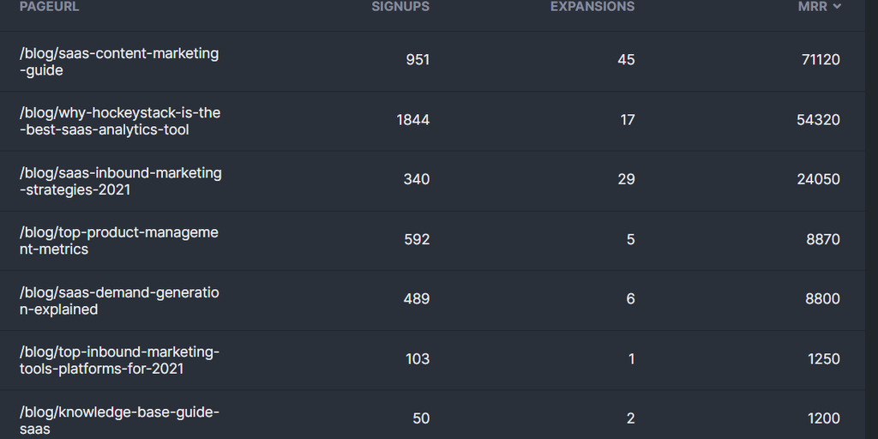Image resolution: width=878 pixels, height=439 pixels.
Task: Click the 951 signups value
Action: coord(417,60)
